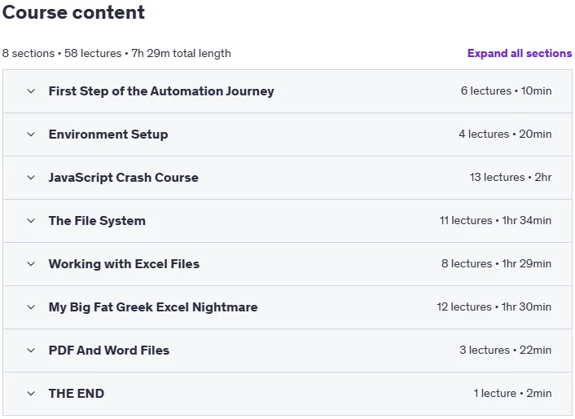Expand My Big Fat Greek Excel Nightmare title
The height and width of the screenshot is (419, 575).
coord(153,307)
